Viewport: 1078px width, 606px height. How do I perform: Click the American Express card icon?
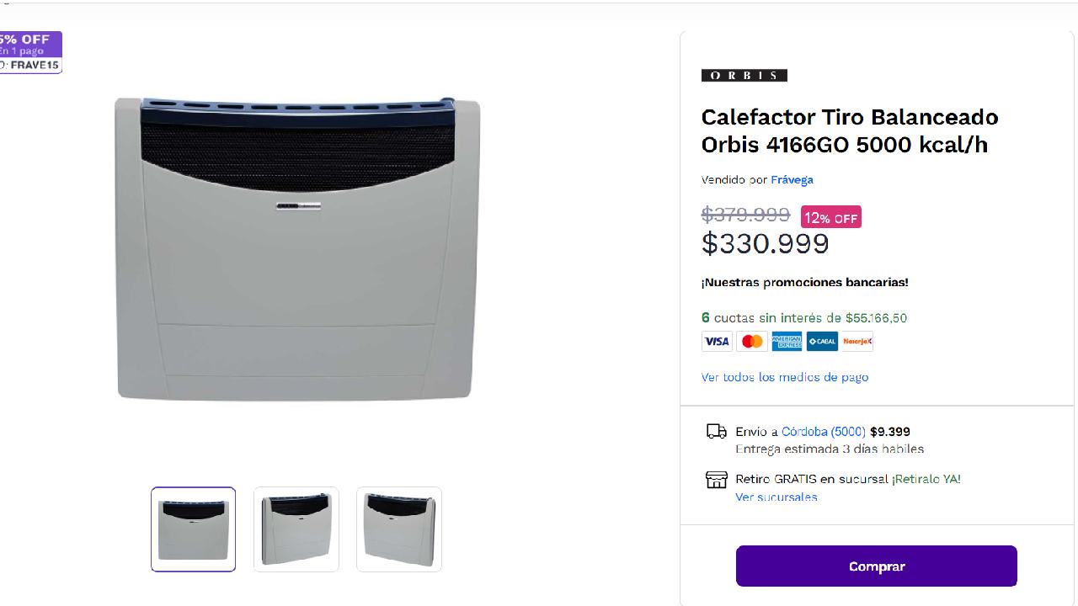coord(787,341)
